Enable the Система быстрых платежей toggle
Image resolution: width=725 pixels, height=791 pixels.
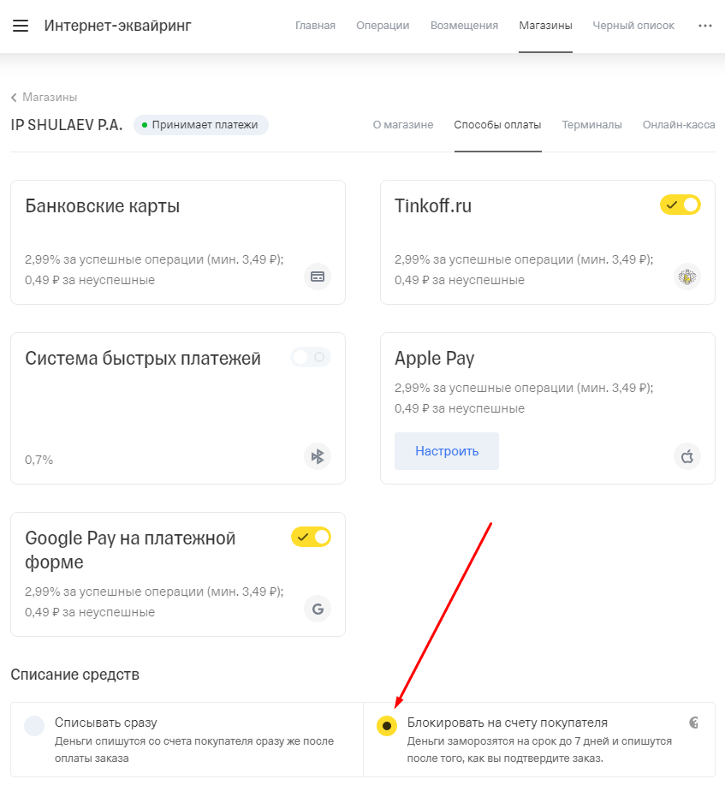tap(310, 357)
